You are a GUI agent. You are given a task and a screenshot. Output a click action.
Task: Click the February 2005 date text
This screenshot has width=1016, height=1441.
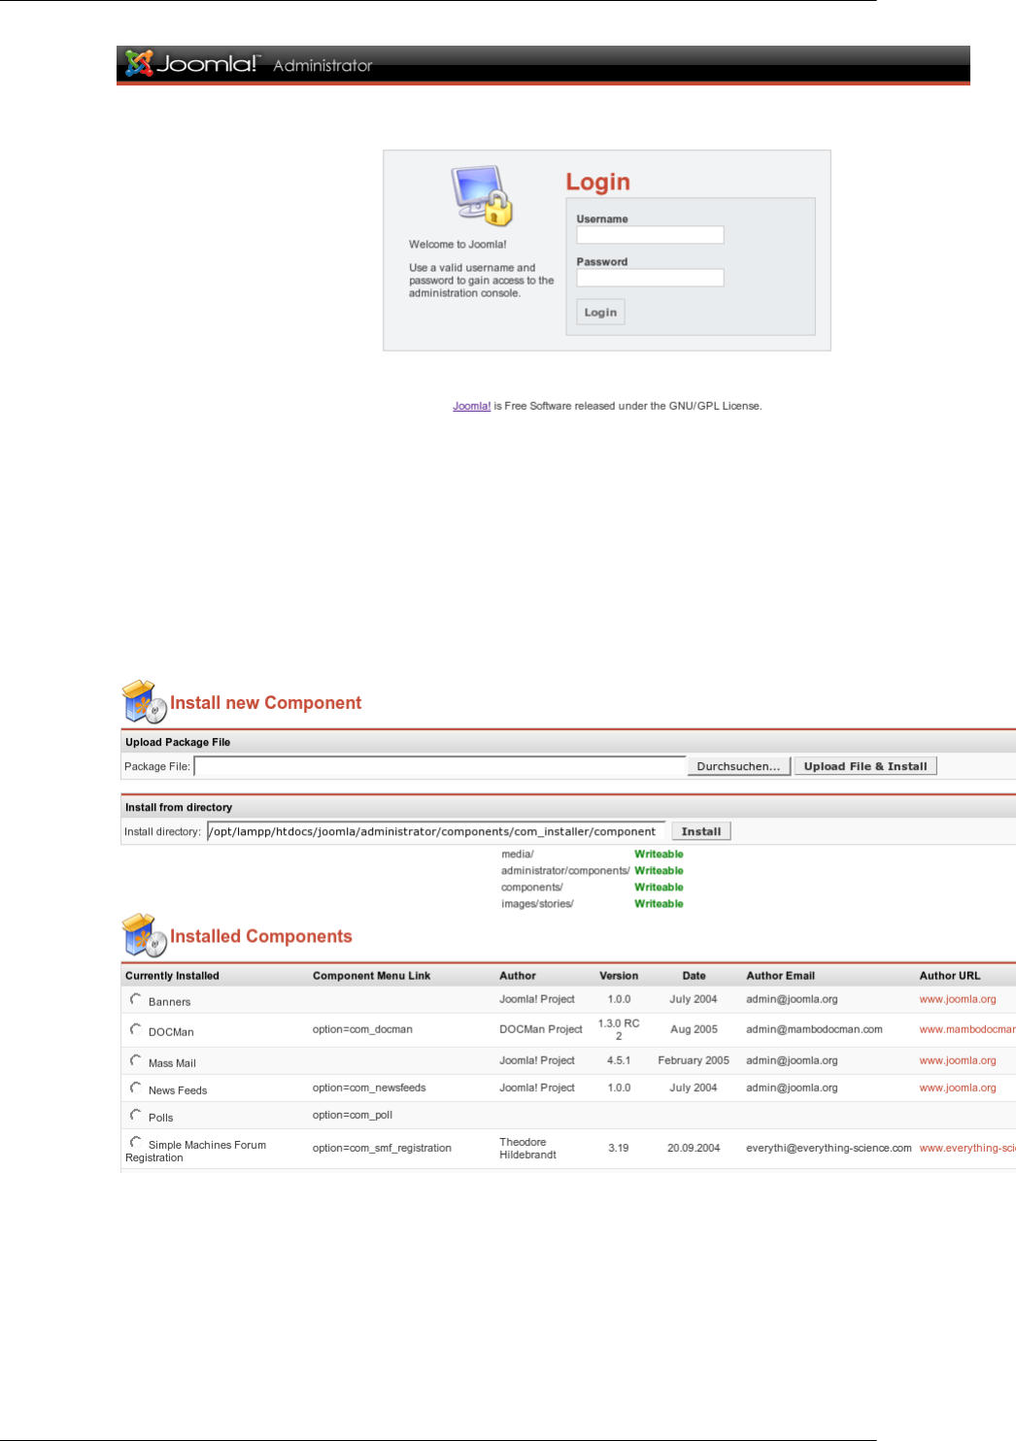(694, 1060)
